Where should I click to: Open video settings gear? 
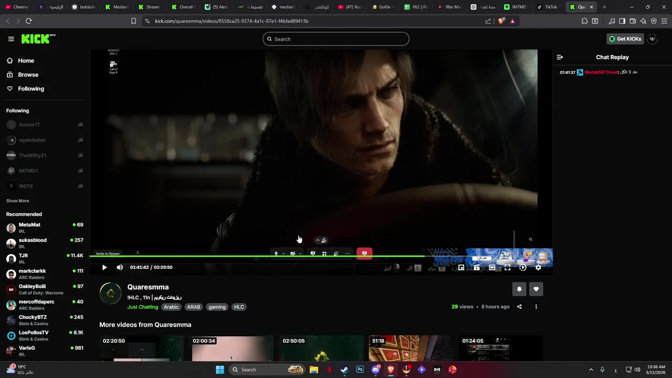pos(538,268)
